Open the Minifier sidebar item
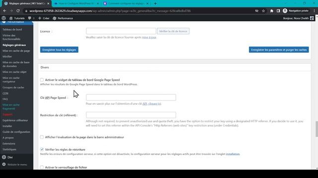318x178 pixels. (x=7, y=56)
